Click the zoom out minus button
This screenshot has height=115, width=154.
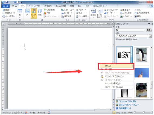(135, 113)
